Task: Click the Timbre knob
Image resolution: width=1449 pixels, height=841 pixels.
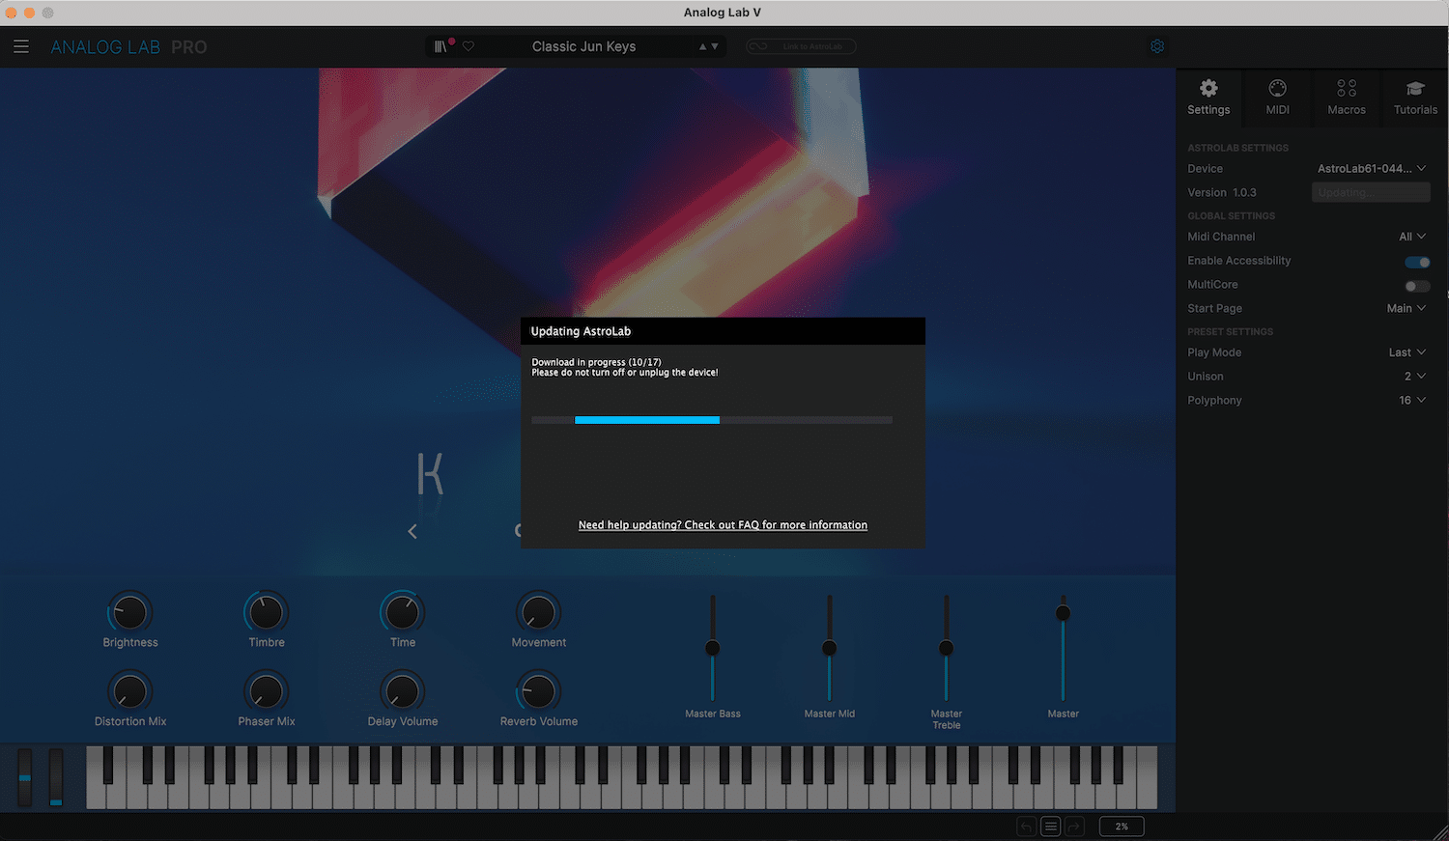Action: (x=266, y=612)
